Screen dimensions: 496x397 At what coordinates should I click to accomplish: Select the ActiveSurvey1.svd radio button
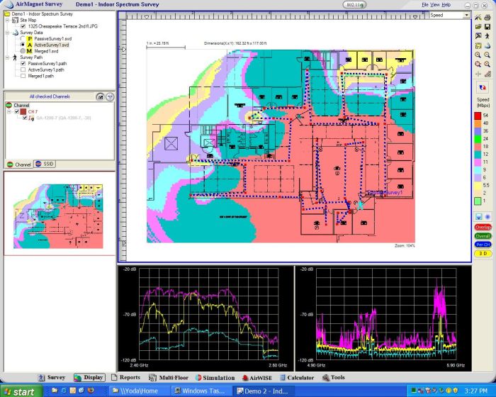point(23,45)
